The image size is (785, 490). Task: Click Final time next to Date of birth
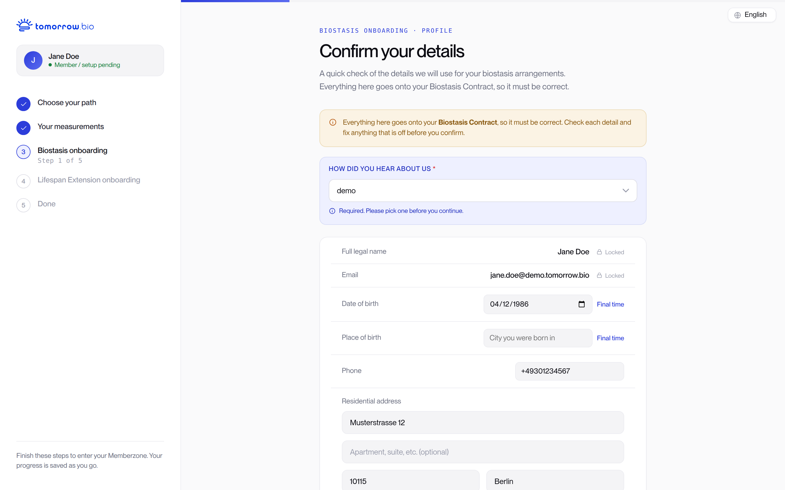tap(610, 304)
